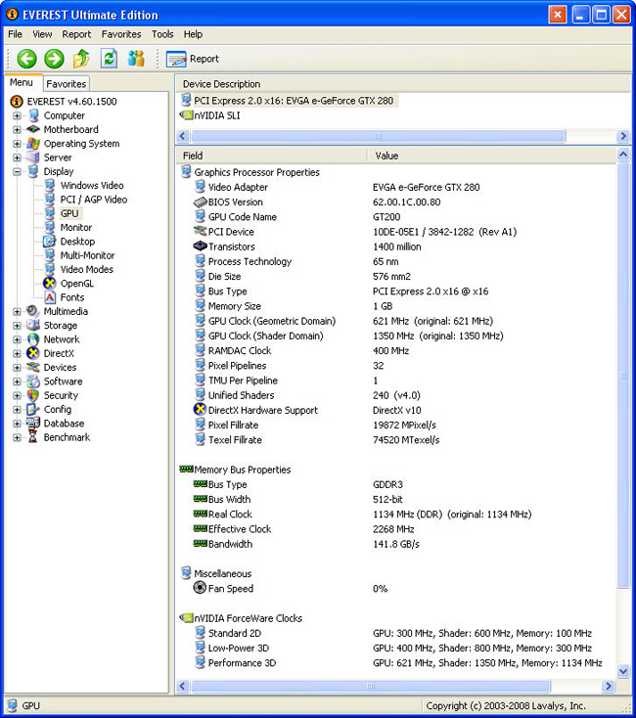
Task: Select the Performance 3D row
Action: pos(396,663)
